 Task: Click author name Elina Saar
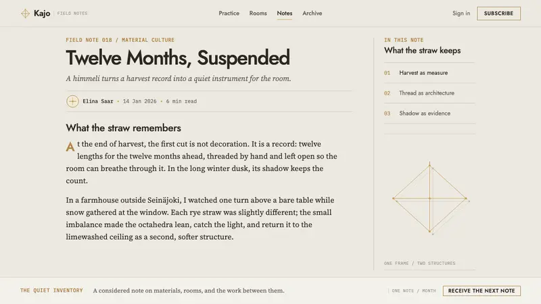pos(98,101)
